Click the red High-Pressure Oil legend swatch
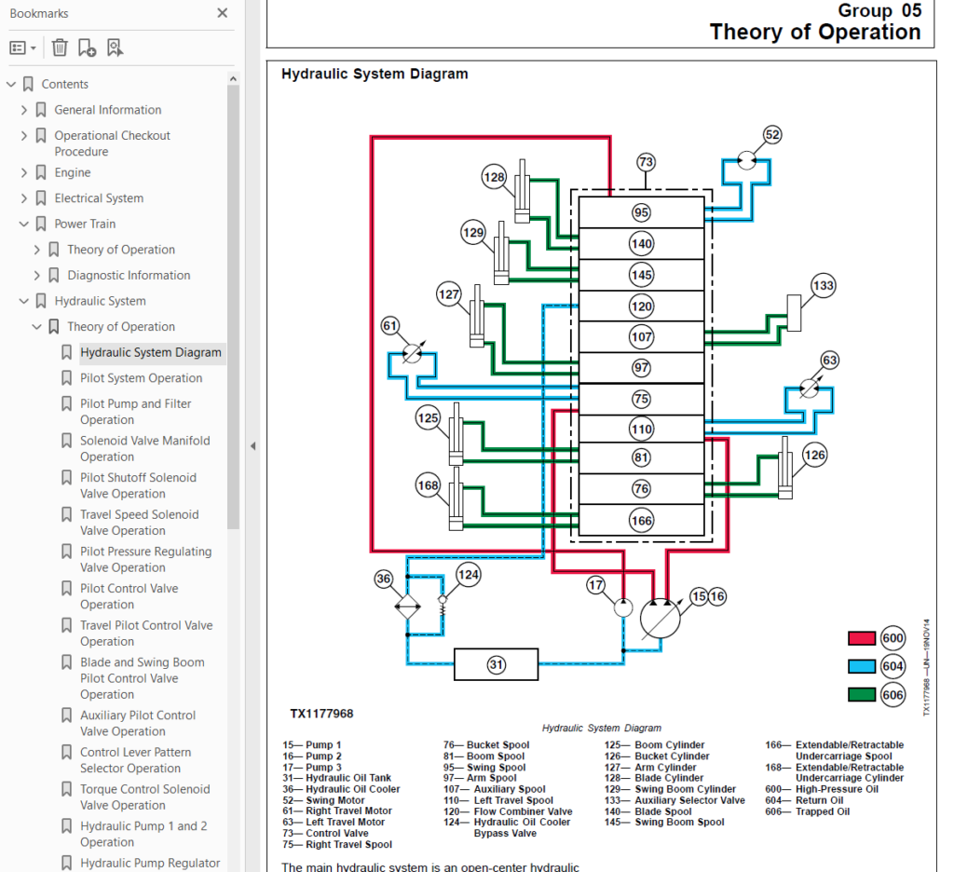The image size is (954, 872). (862, 638)
